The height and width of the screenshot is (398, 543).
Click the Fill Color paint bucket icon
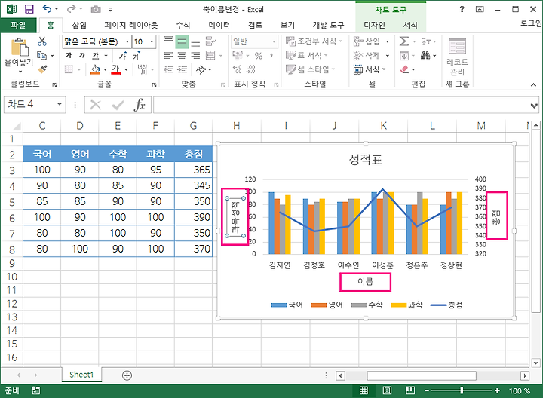pos(95,69)
